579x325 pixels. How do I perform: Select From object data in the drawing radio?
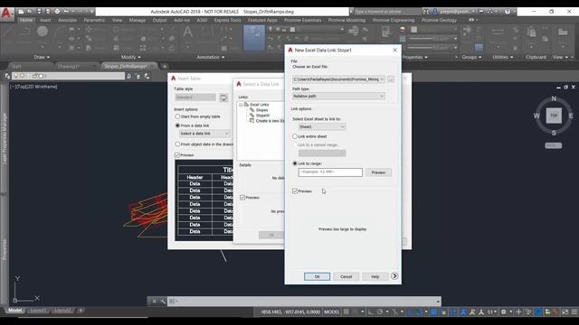point(177,144)
